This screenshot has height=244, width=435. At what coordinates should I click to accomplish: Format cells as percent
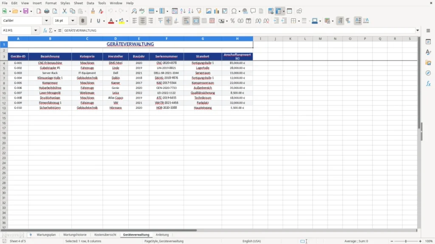click(232, 21)
